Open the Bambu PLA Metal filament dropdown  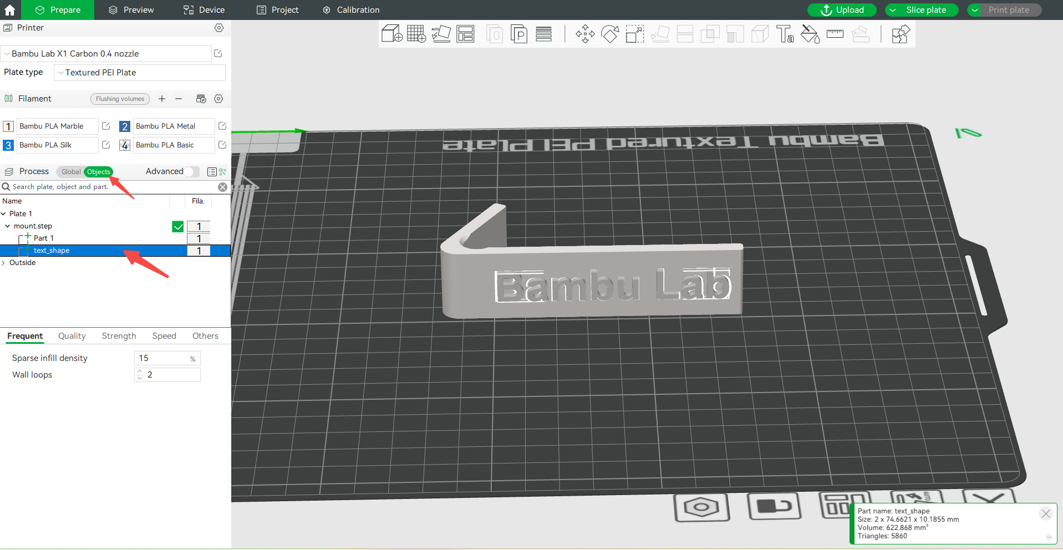[174, 126]
